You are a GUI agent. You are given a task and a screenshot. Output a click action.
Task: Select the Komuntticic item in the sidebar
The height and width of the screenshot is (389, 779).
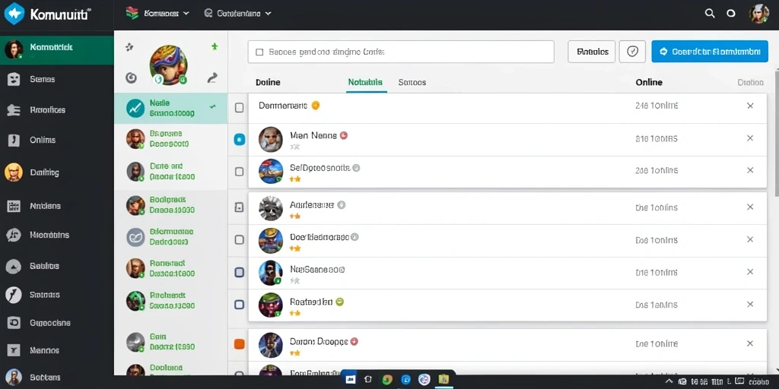(x=56, y=49)
